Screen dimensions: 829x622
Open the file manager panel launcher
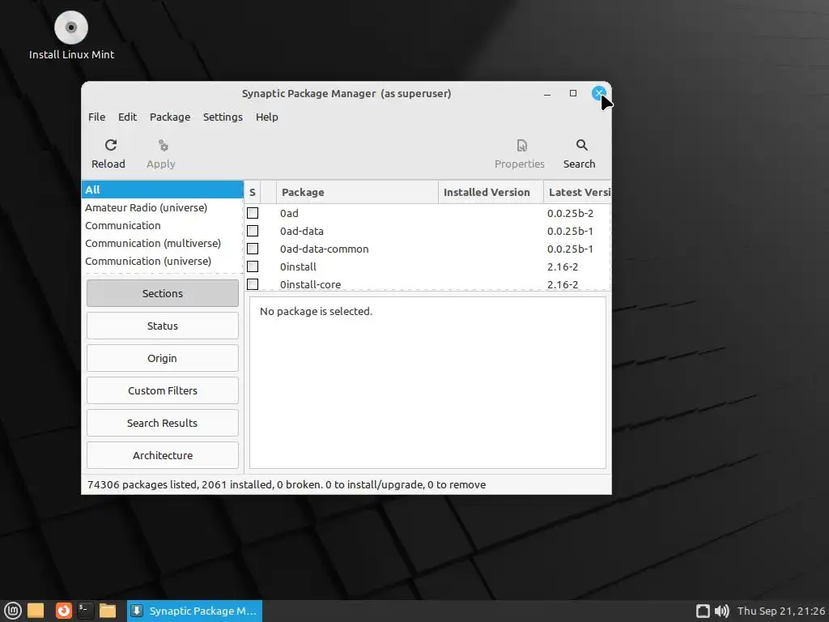(108, 611)
